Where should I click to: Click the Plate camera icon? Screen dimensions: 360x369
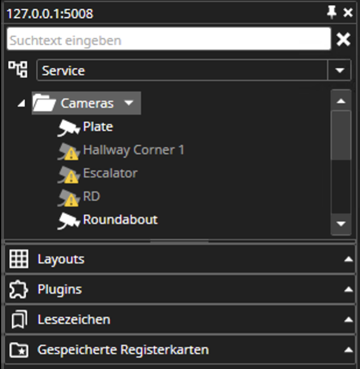[x=69, y=127]
